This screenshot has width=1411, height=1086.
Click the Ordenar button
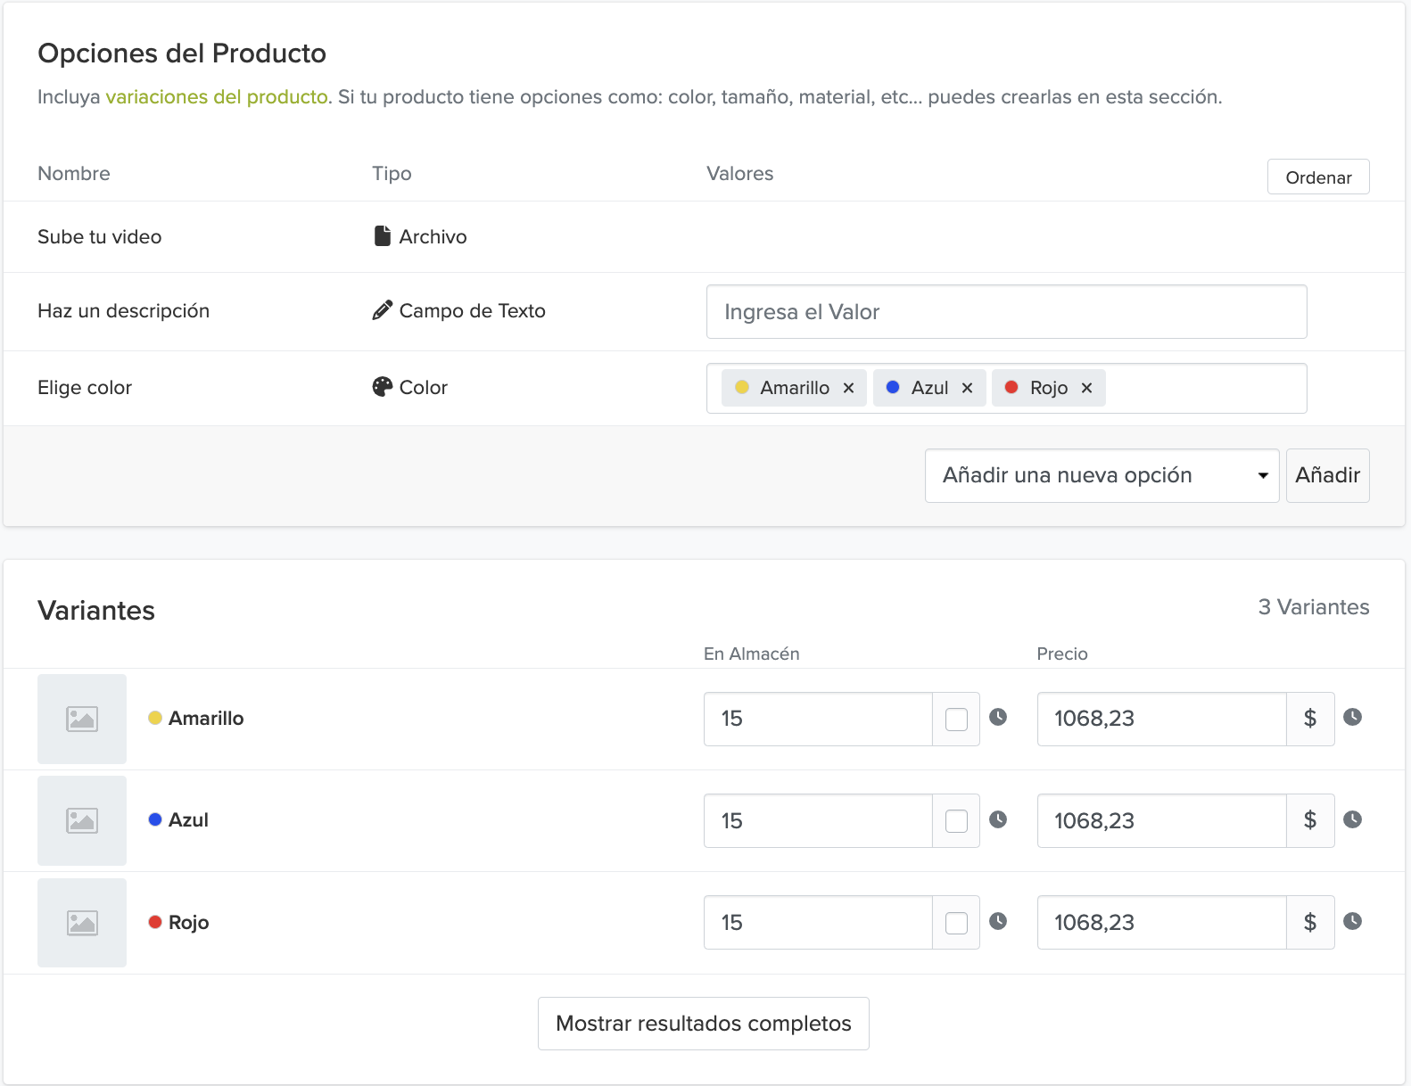click(1318, 177)
